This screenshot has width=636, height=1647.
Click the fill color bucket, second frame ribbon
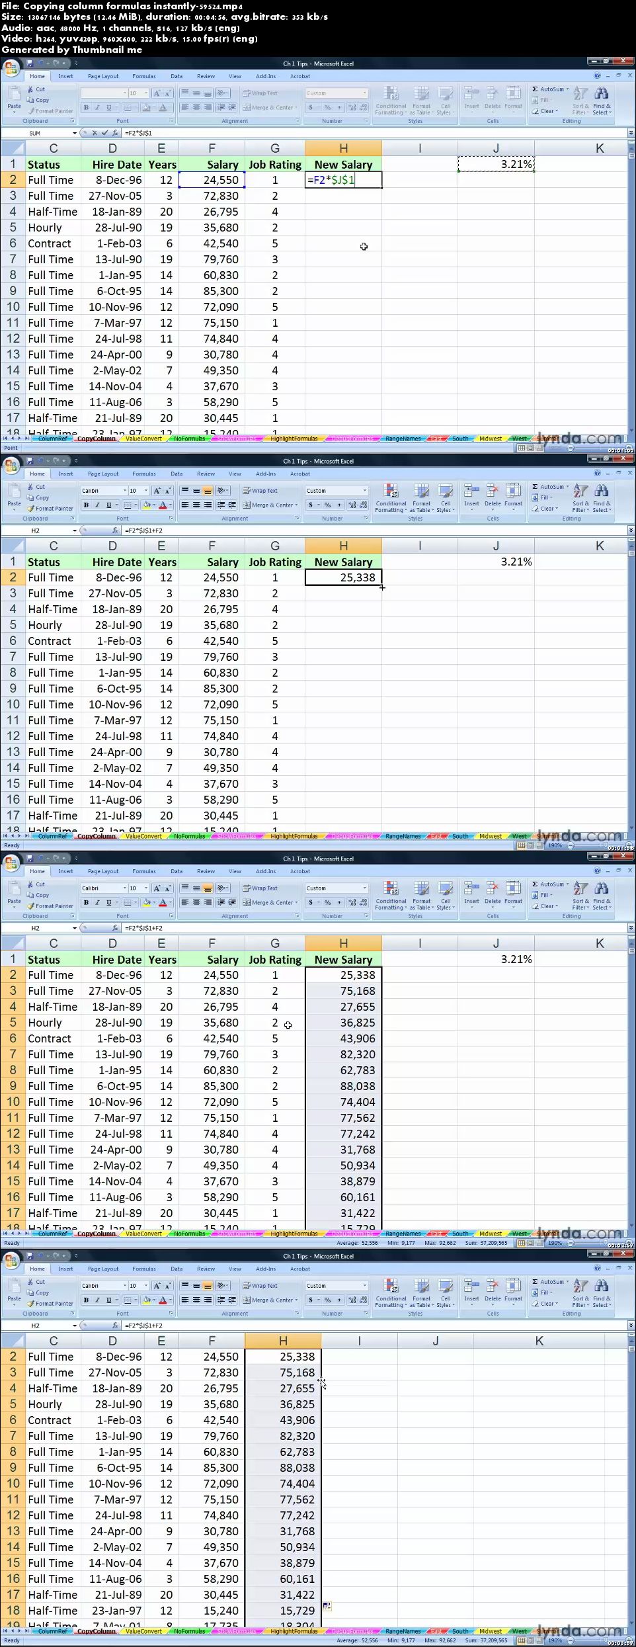point(146,505)
